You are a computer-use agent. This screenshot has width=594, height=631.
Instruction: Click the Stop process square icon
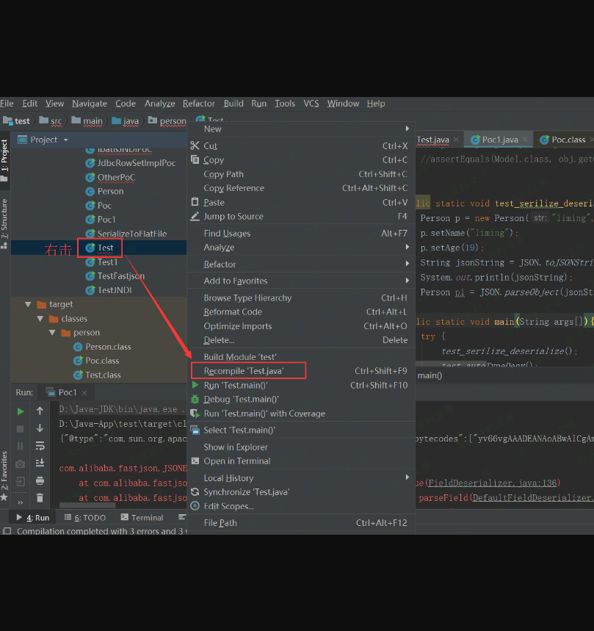pyautogui.click(x=21, y=428)
